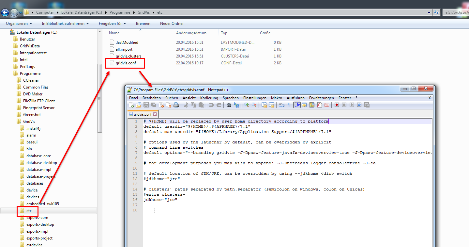Click the Brennen button
The height and width of the screenshot is (247, 469).
(x=143, y=24)
